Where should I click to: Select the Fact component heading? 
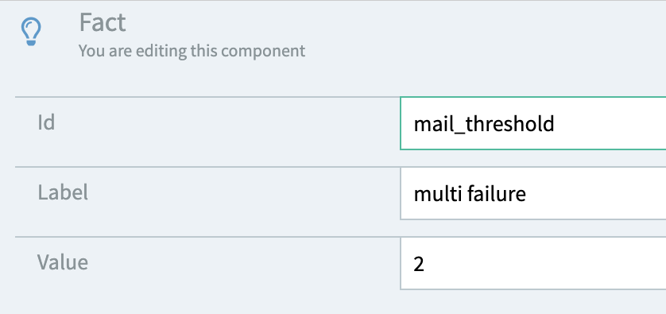(103, 23)
